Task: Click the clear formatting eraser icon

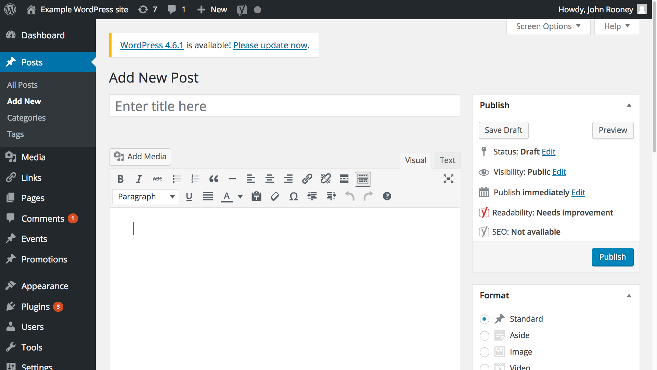Action: click(275, 196)
